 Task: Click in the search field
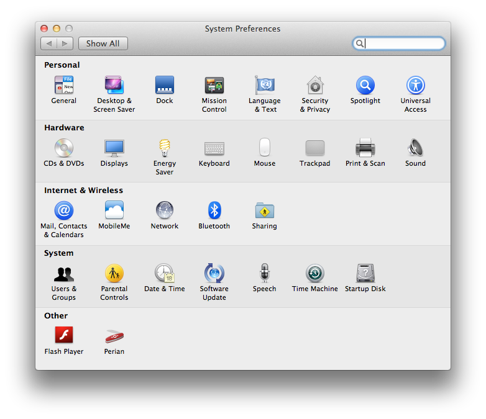tap(403, 43)
